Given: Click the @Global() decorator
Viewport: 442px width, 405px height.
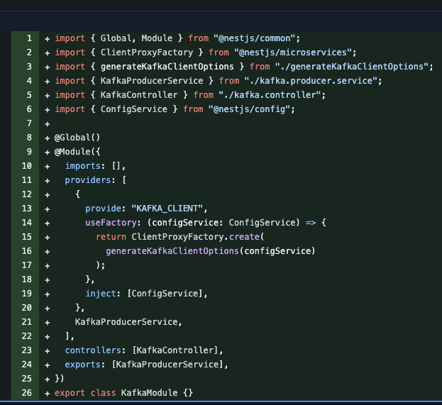Looking at the screenshot, I should [x=77, y=138].
